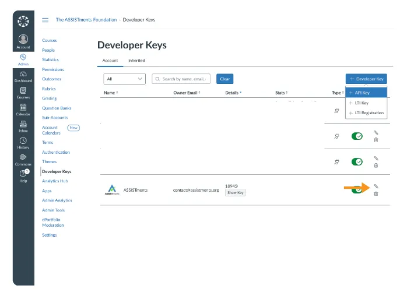Open the Canvas logo home icon
407x296 pixels.
23,21
